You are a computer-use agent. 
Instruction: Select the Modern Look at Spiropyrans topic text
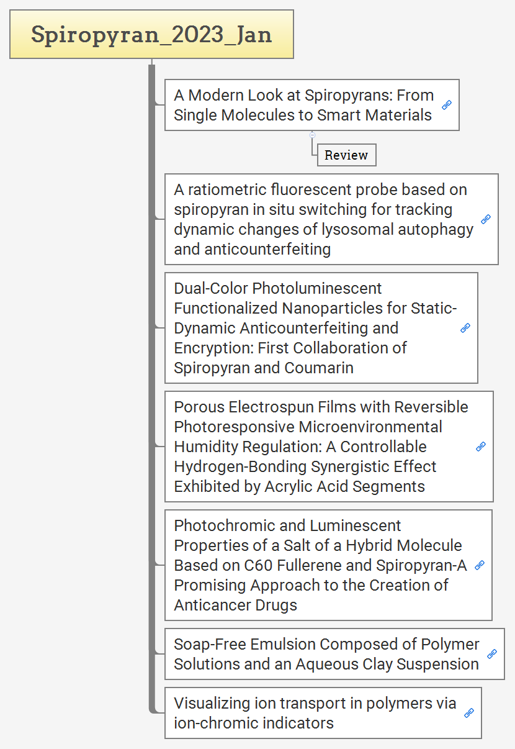tap(303, 105)
